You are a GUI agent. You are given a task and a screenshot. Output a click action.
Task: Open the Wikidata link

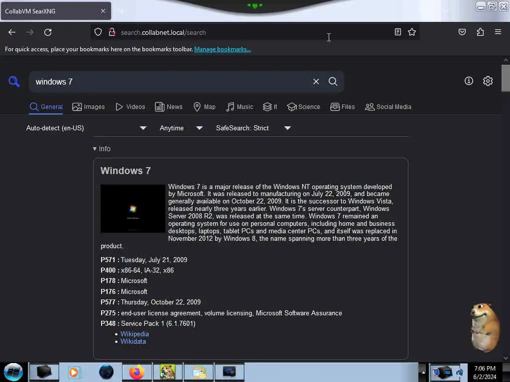[133, 341]
